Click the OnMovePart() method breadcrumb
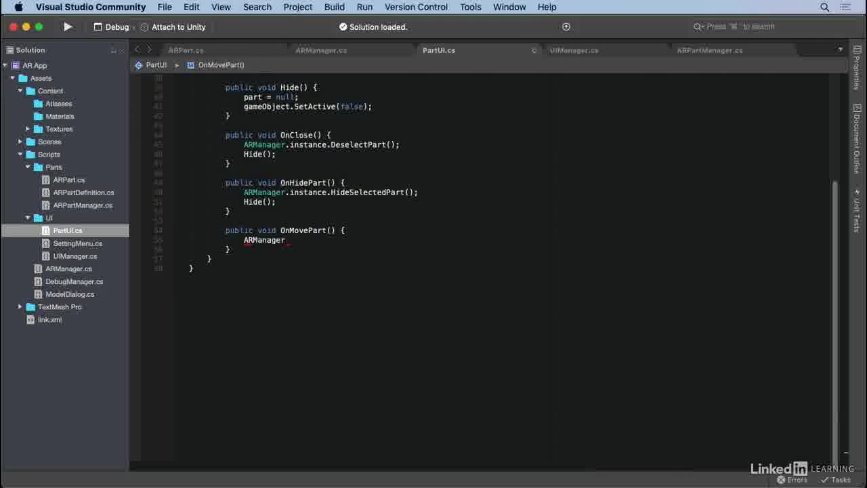The image size is (867, 488). [x=215, y=65]
